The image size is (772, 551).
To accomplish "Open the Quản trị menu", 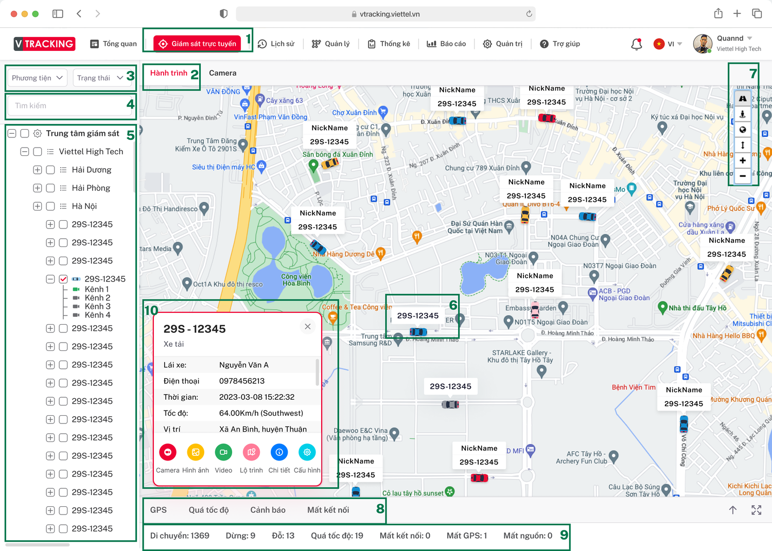I will coord(503,44).
